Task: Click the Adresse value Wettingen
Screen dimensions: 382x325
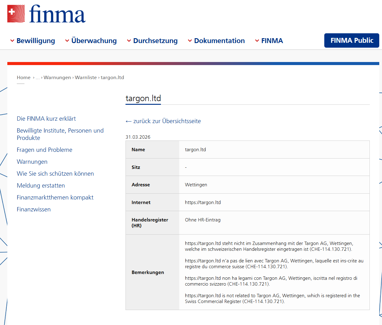Action: [196, 185]
